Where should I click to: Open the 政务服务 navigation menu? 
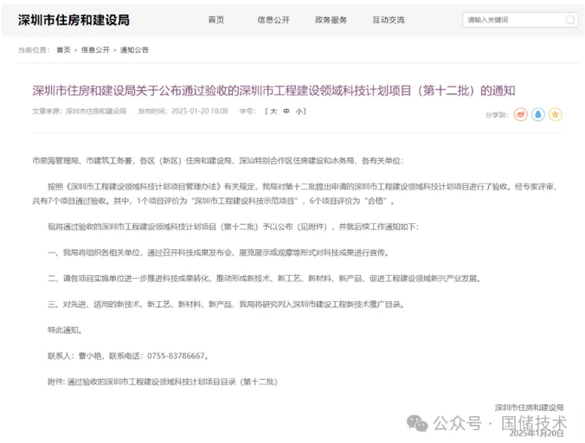click(331, 20)
